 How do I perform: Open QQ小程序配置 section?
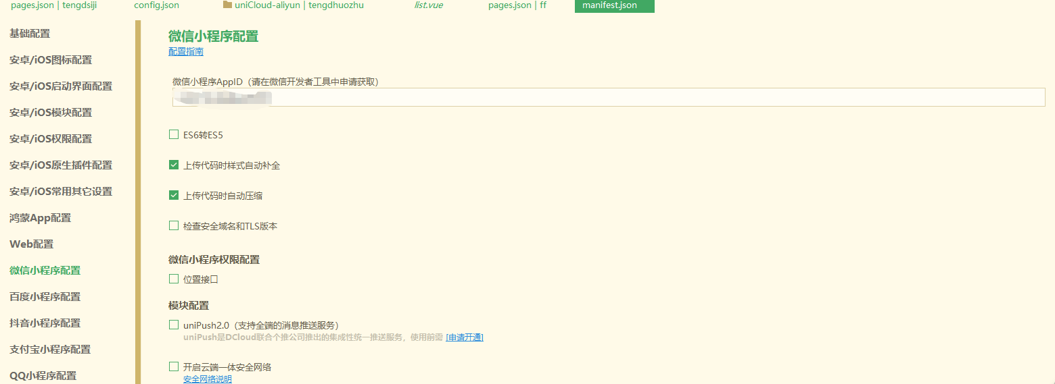(43, 376)
